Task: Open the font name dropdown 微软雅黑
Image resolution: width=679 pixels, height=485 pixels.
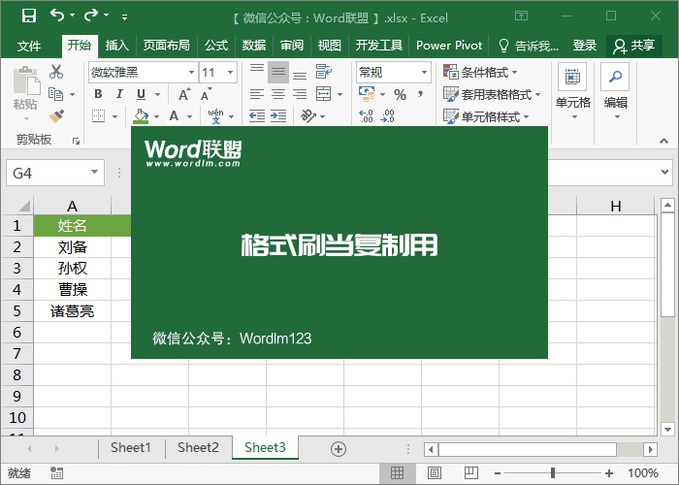Action: (x=191, y=73)
